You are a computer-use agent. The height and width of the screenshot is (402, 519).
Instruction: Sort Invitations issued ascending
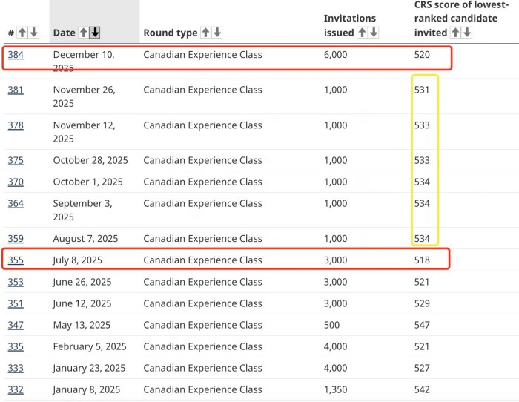tap(363, 33)
